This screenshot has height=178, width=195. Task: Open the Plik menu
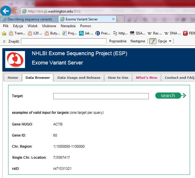point(6,26)
